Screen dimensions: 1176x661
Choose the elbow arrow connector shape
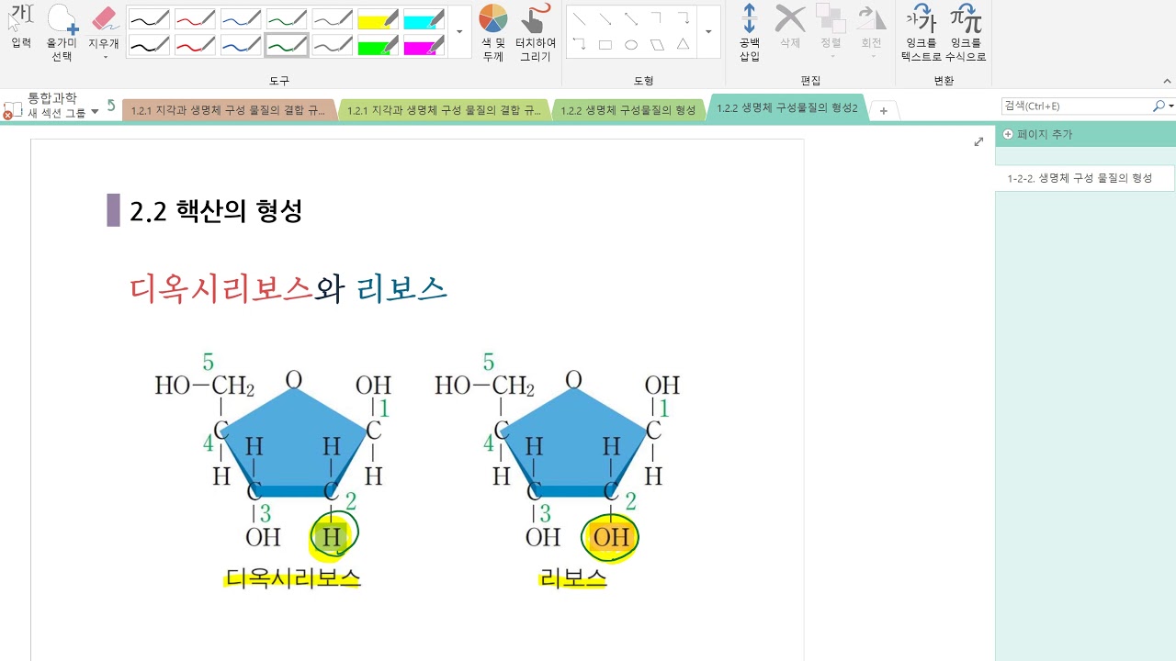[x=683, y=18]
